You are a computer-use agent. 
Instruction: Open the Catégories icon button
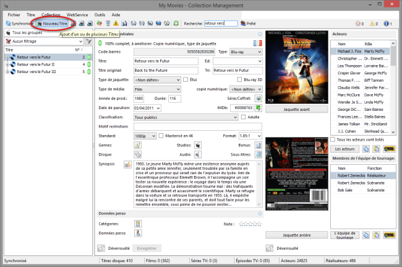coord(138,224)
